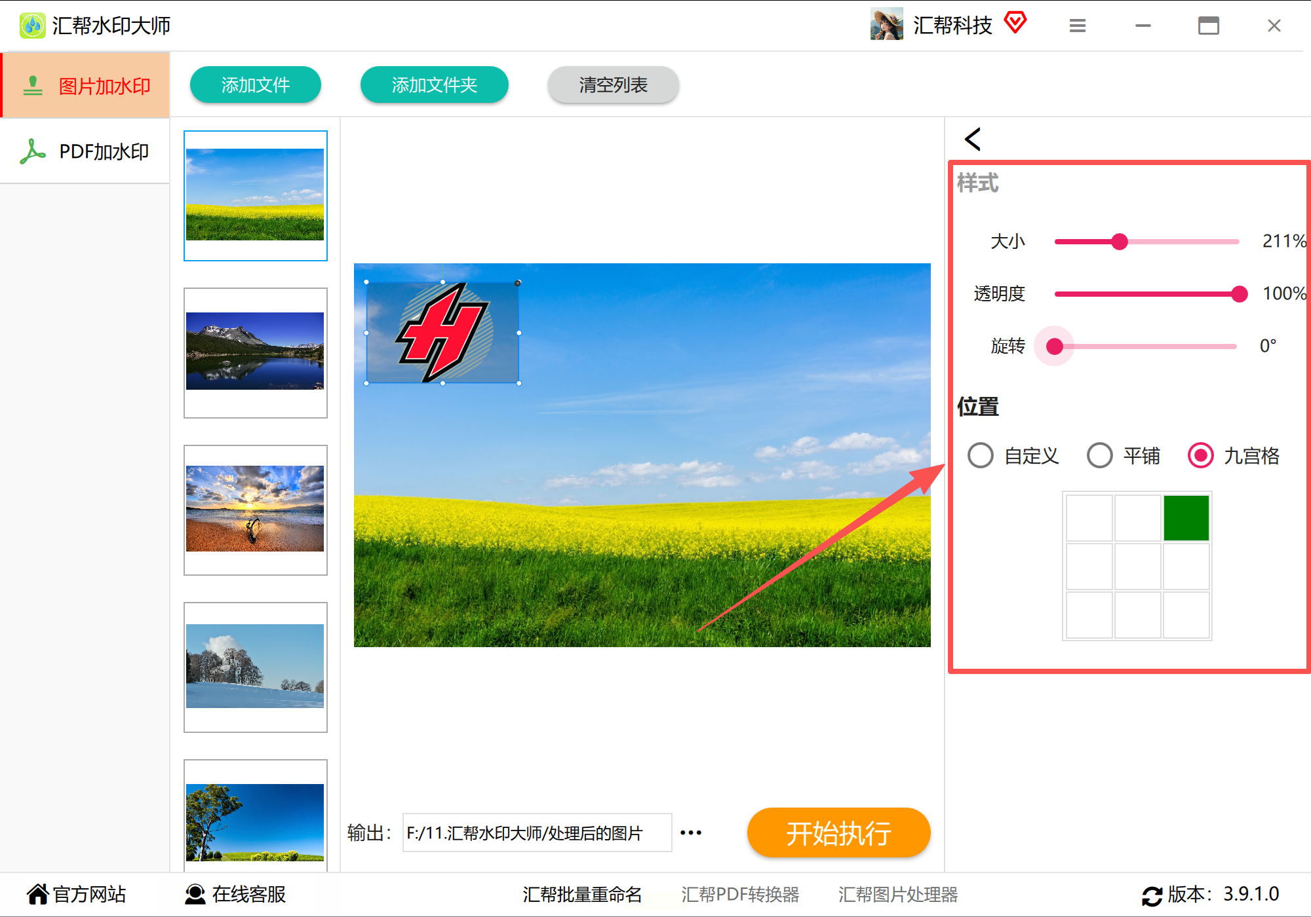Select the 平铺 tiling radio
The height and width of the screenshot is (917, 1311).
[x=1099, y=455]
